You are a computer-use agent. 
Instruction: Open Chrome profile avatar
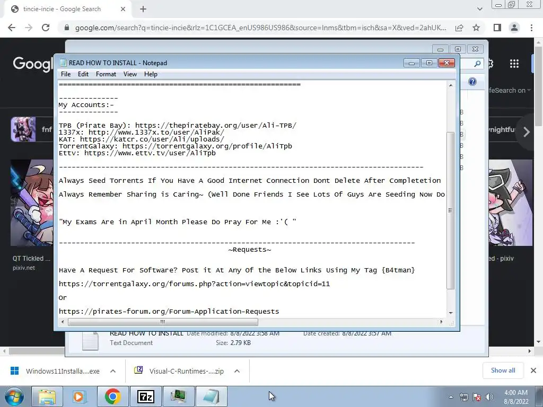click(x=514, y=28)
